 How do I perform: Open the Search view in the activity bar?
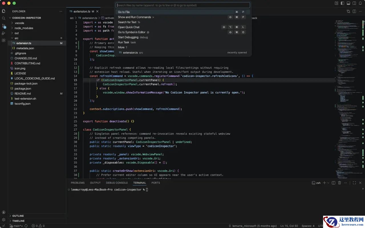click(3, 18)
